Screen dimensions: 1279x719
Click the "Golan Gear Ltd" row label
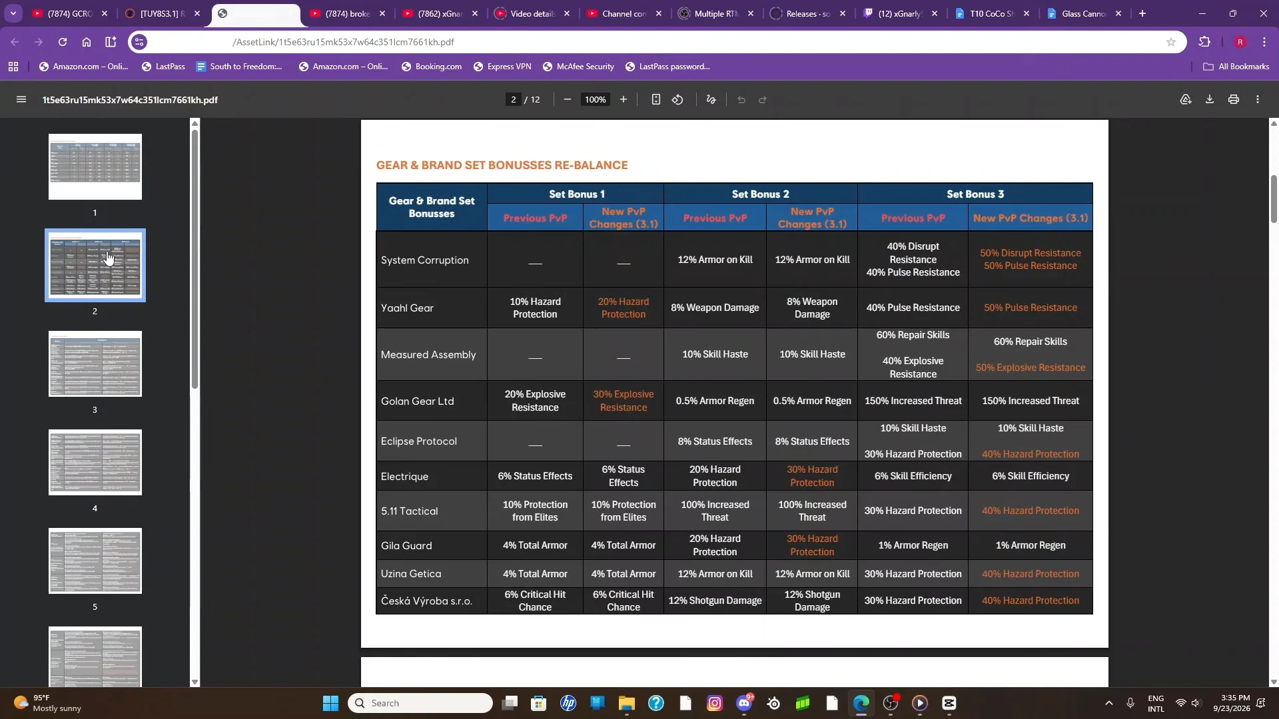click(417, 401)
